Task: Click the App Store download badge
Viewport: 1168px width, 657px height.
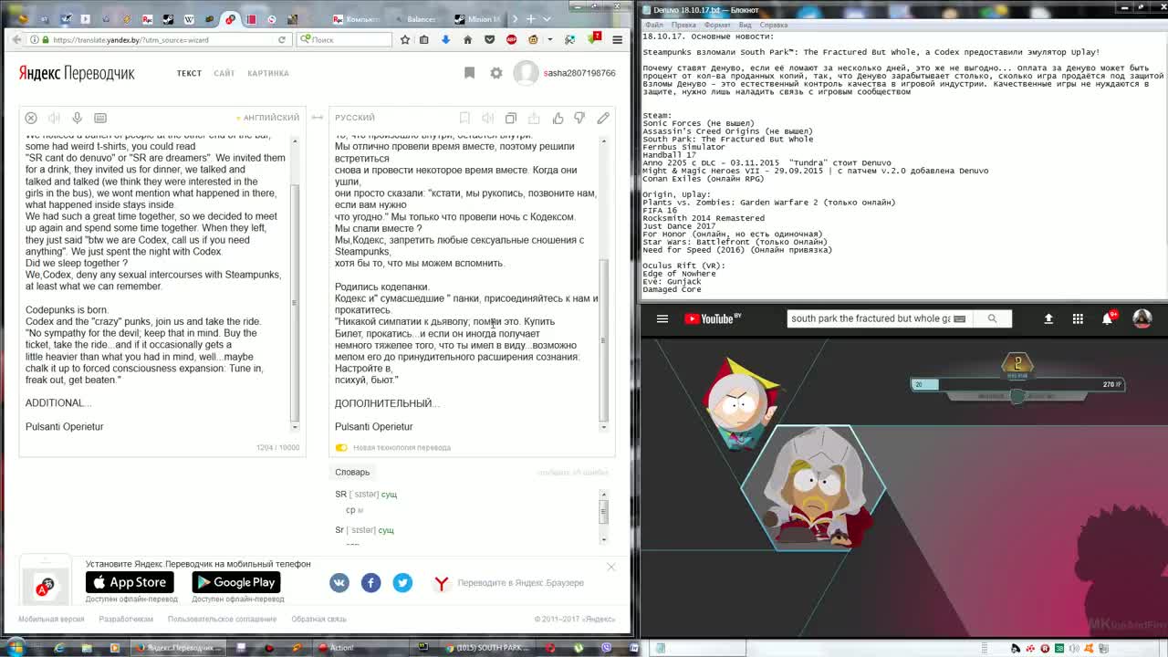Action: [x=130, y=582]
